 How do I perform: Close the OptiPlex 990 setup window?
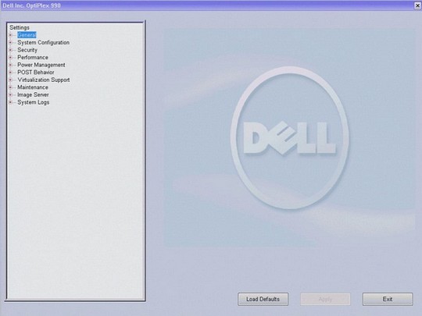(x=417, y=5)
